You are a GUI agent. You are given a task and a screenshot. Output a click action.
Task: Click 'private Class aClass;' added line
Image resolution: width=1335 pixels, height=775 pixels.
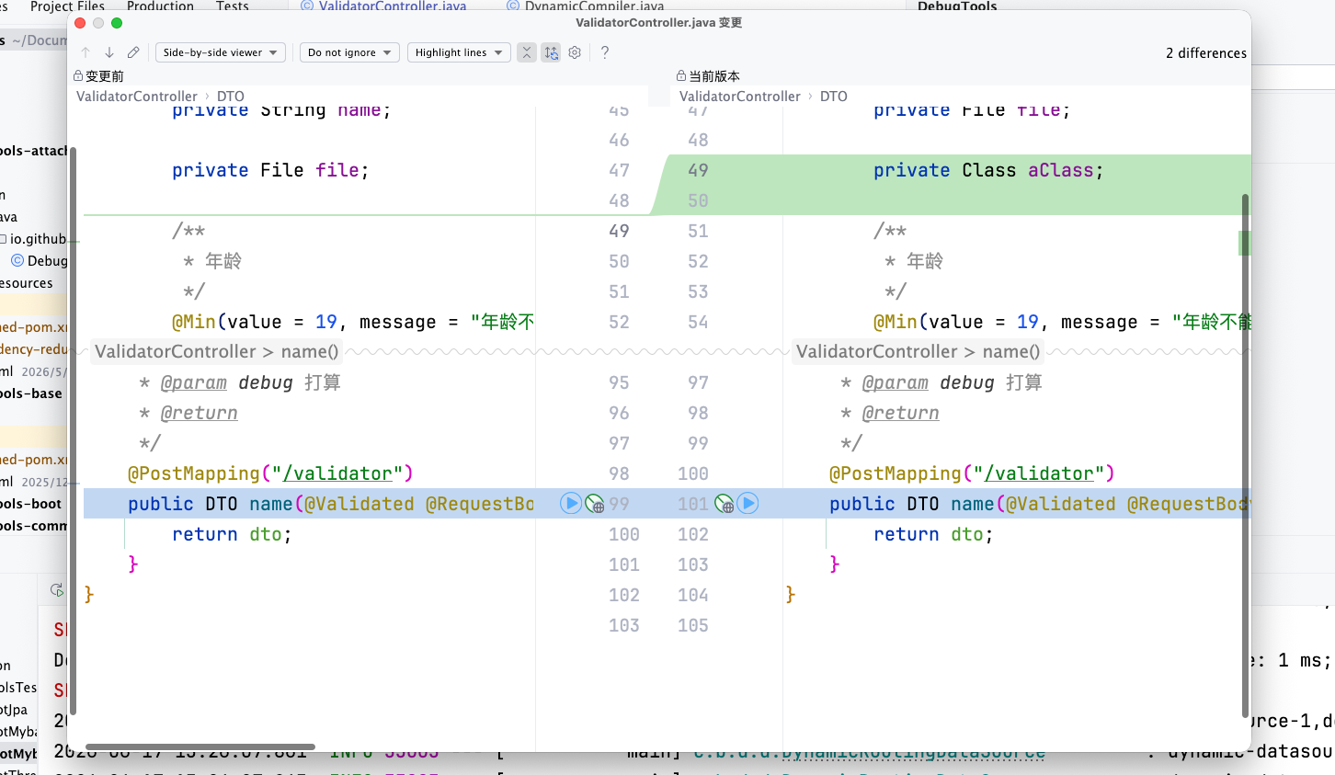coord(988,170)
